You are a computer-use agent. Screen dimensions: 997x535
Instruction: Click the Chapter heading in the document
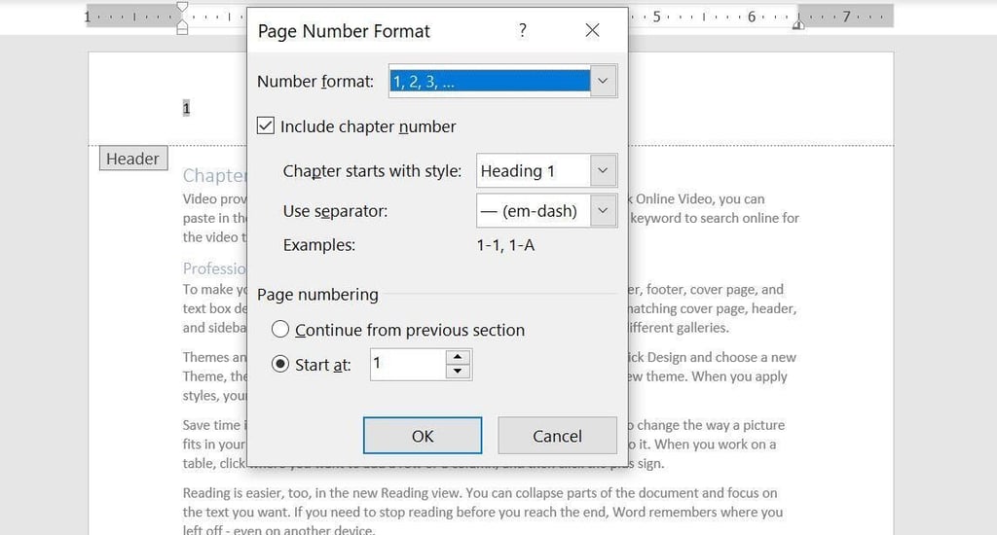click(214, 176)
